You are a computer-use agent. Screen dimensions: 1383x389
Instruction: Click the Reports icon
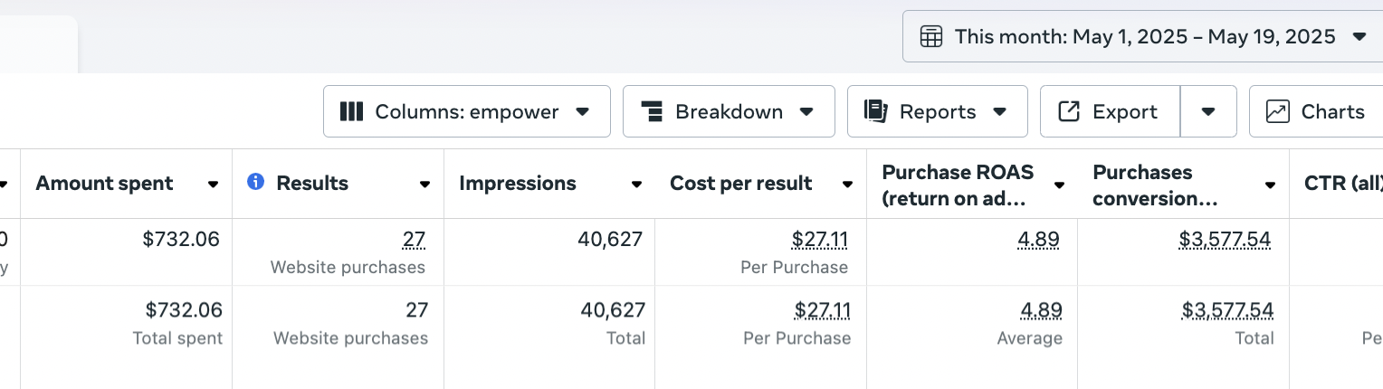pyautogui.click(x=875, y=112)
